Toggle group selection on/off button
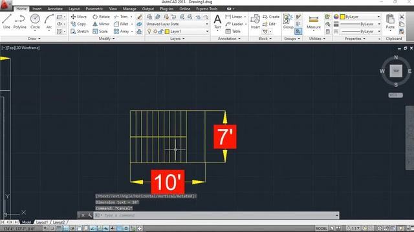 [x=298, y=32]
